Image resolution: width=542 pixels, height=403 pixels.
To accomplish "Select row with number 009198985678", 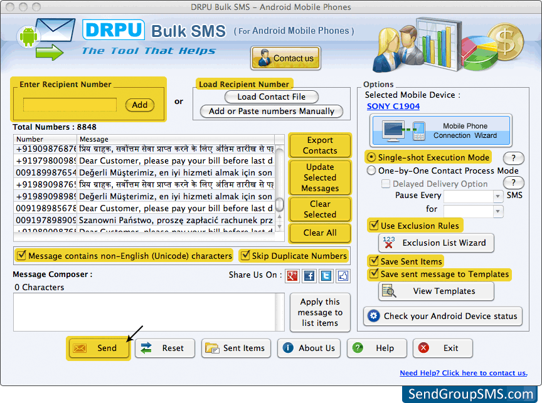I will pos(144,208).
